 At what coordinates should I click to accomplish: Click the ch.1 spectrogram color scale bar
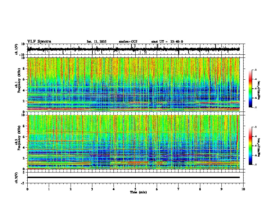[x=250, y=89]
